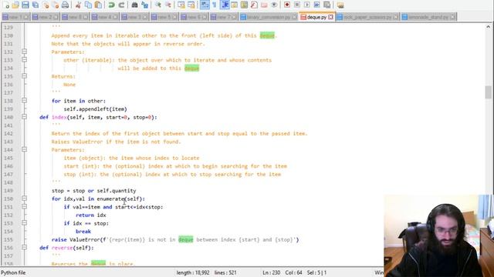
Task: Click the 'Python file' status bar entry
Action: [13, 272]
